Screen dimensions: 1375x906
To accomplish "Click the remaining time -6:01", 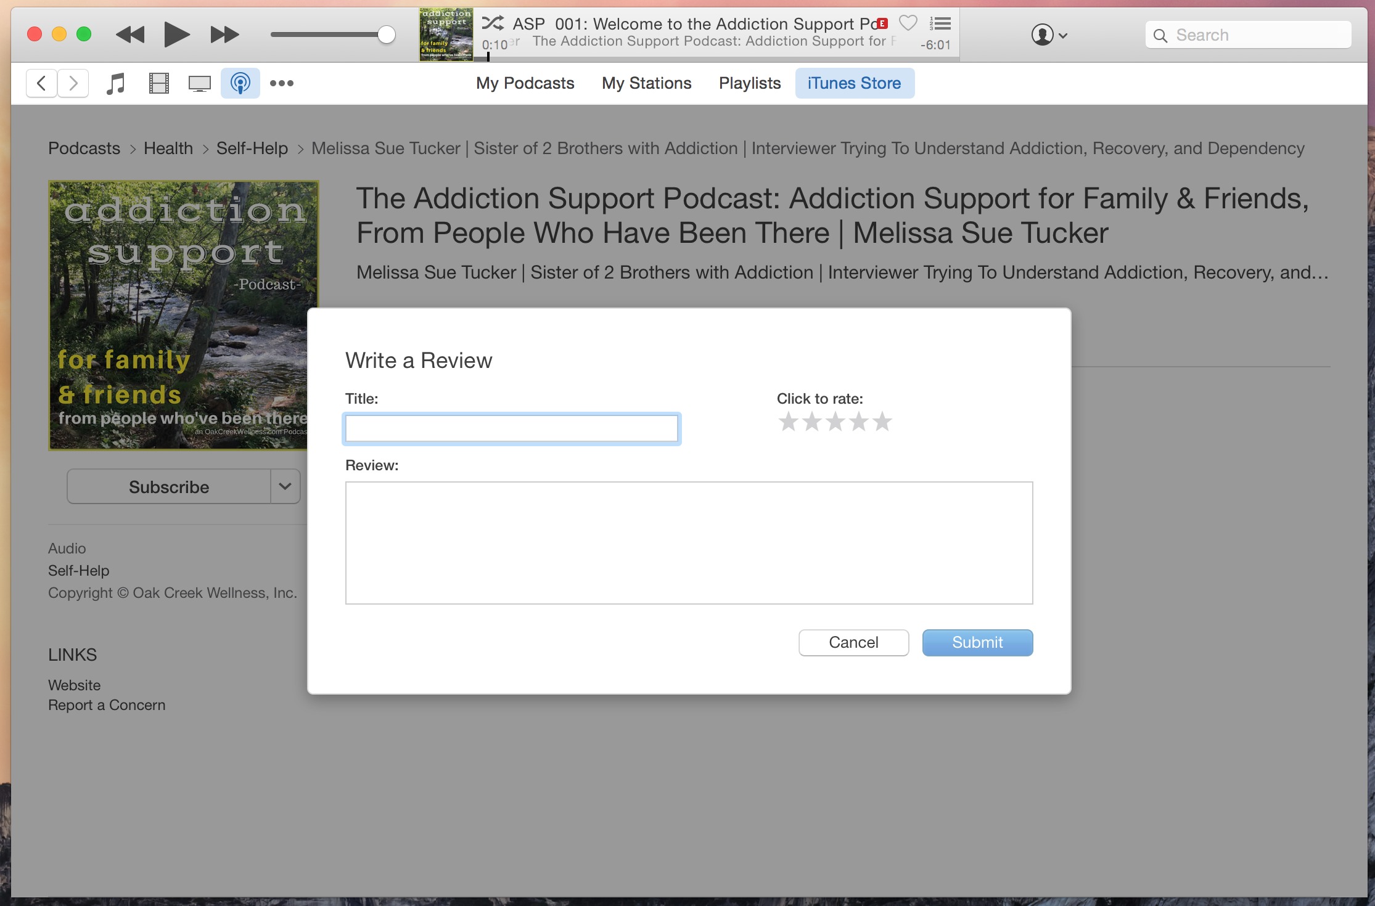I will [x=935, y=45].
